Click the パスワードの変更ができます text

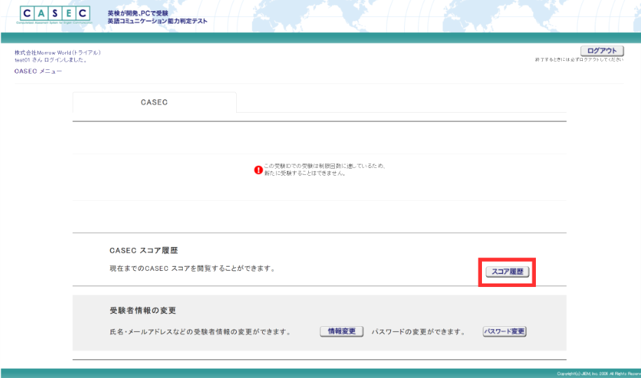[x=418, y=331]
